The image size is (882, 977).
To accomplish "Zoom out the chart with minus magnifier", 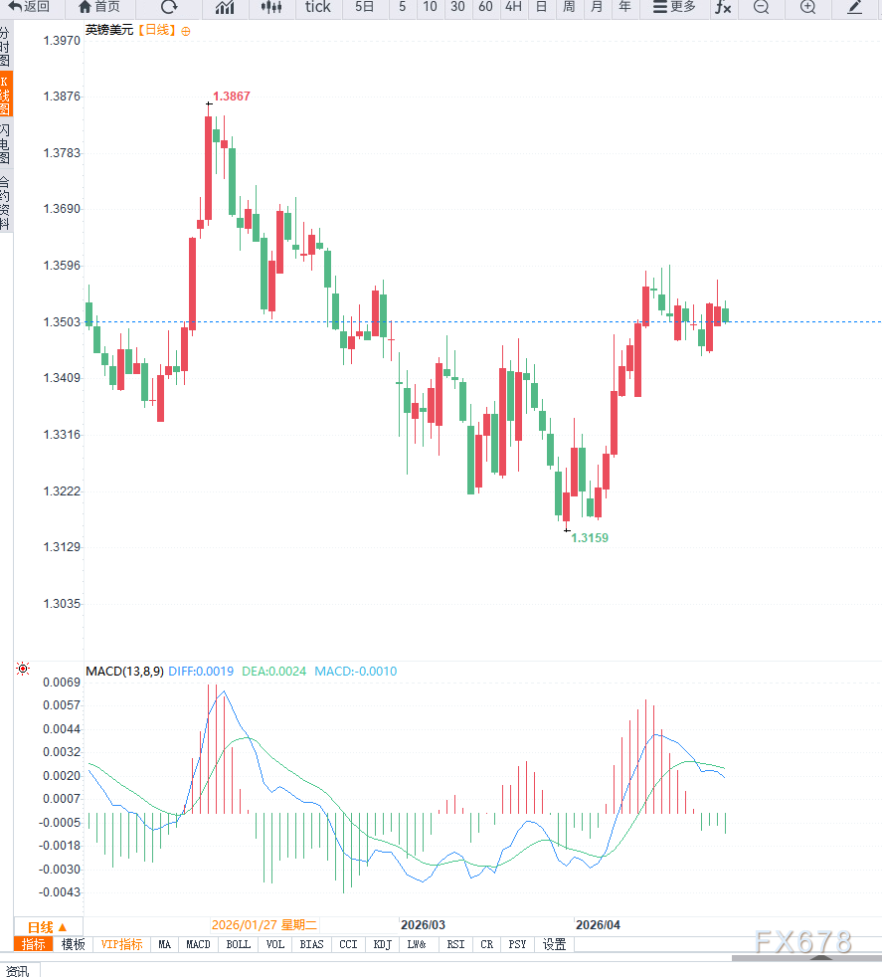I will tap(761, 7).
